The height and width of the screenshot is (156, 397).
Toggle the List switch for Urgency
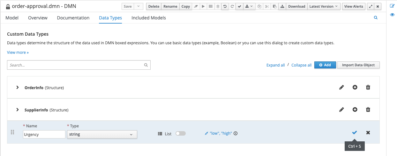(x=181, y=133)
